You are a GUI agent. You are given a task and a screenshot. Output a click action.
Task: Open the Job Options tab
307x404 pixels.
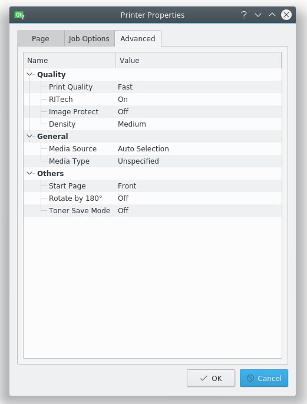pyautogui.click(x=89, y=39)
